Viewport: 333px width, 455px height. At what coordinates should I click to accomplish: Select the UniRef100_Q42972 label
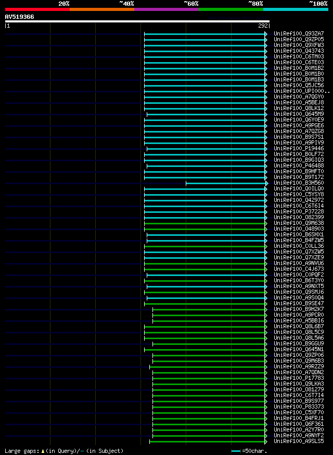pos(299,200)
